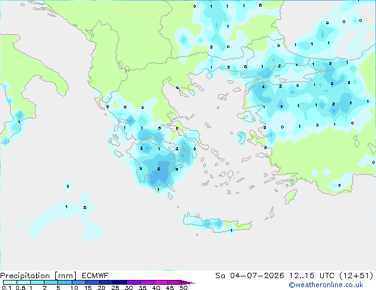Click the '40' legend scale label
The width and height of the screenshot is (376, 290).
156,288
